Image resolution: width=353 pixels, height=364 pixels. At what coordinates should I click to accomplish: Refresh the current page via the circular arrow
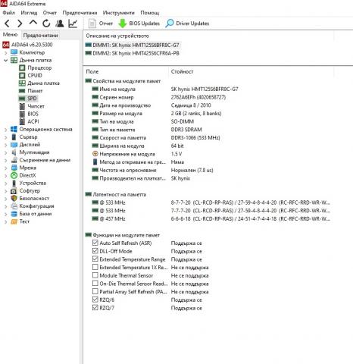tap(46, 24)
